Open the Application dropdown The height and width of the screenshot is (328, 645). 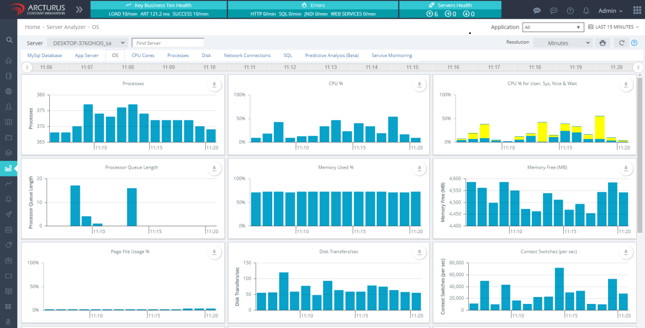pyautogui.click(x=552, y=28)
